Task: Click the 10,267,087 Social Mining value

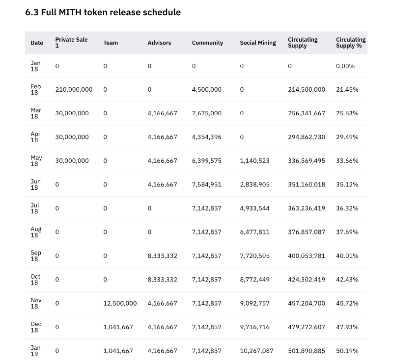Action: coord(256,351)
